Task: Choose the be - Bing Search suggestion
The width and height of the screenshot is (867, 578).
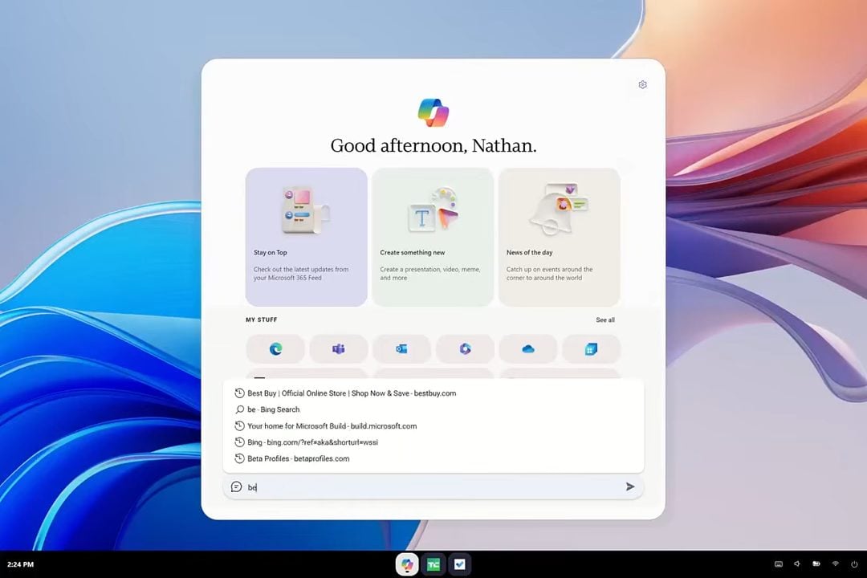Action: tap(433, 409)
